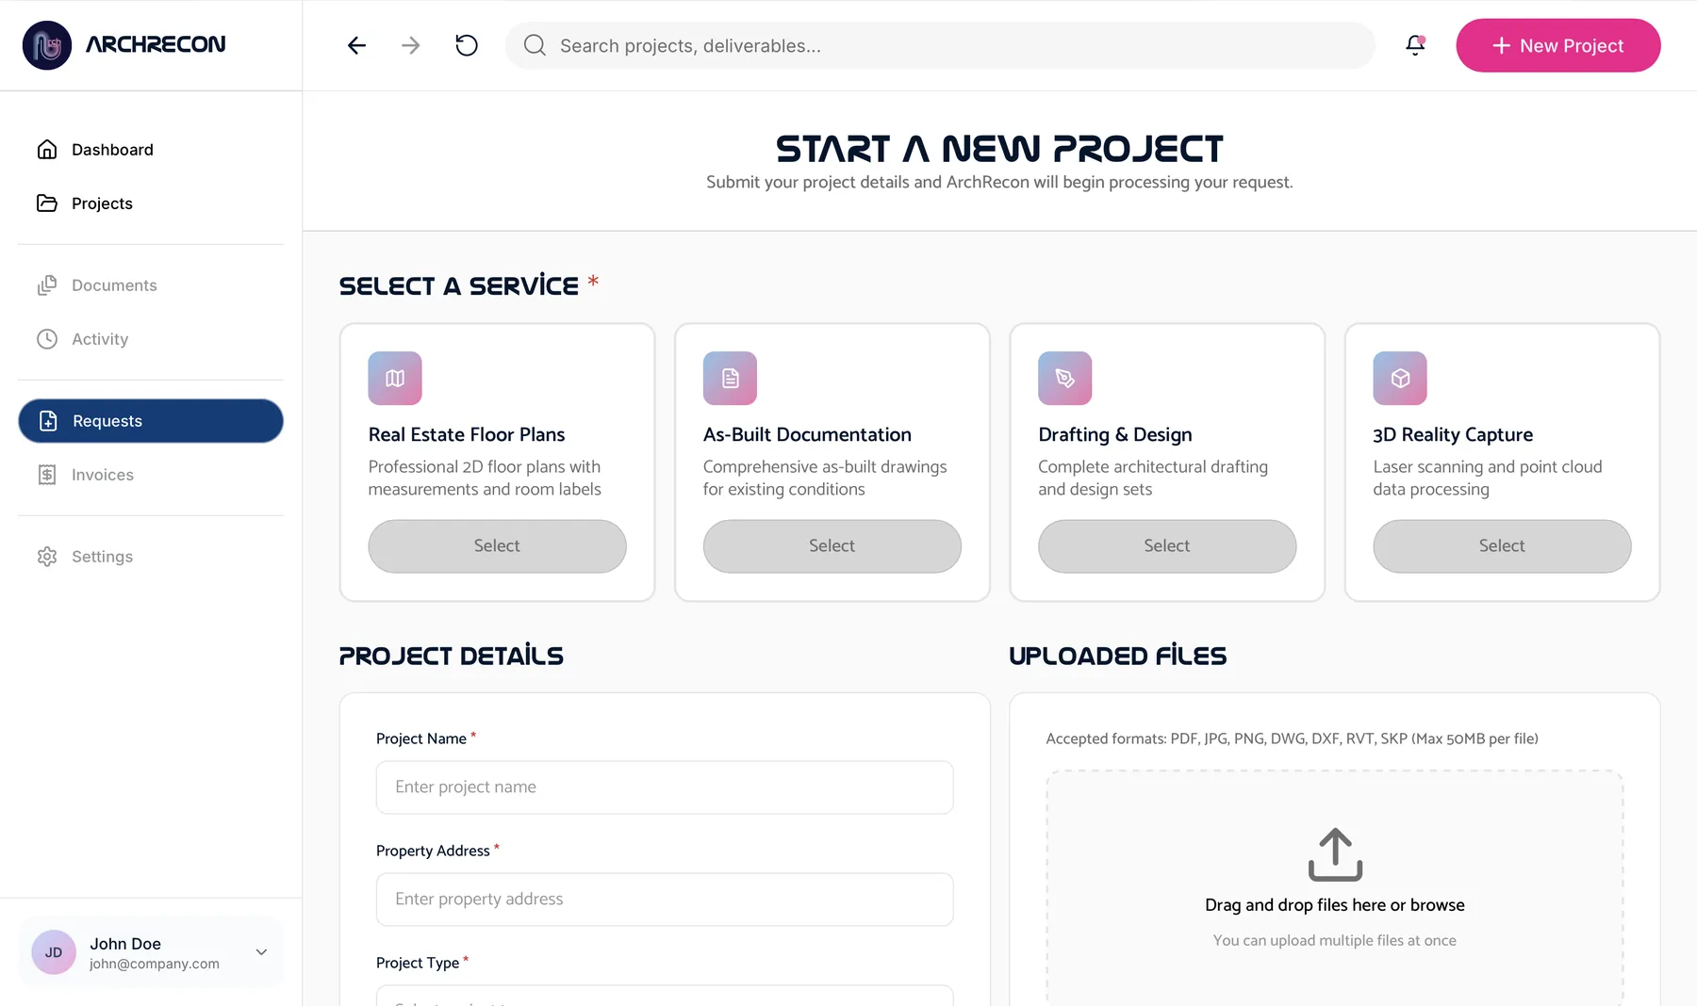Viewport: 1697px width, 1006px height.
Task: Click the search magnifier icon
Action: [x=535, y=45]
